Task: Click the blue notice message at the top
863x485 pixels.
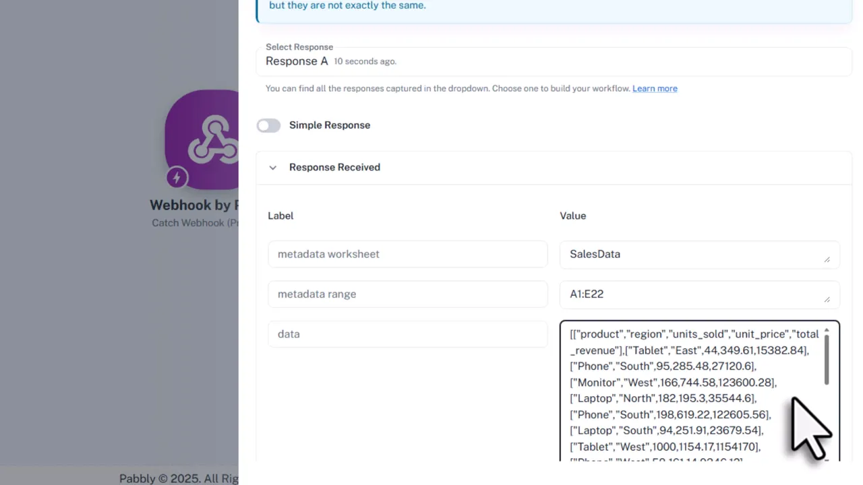Action: [347, 5]
